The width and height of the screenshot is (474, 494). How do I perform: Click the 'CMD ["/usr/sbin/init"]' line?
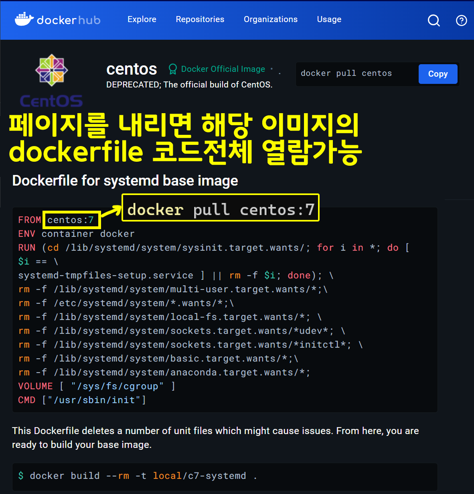click(x=82, y=400)
